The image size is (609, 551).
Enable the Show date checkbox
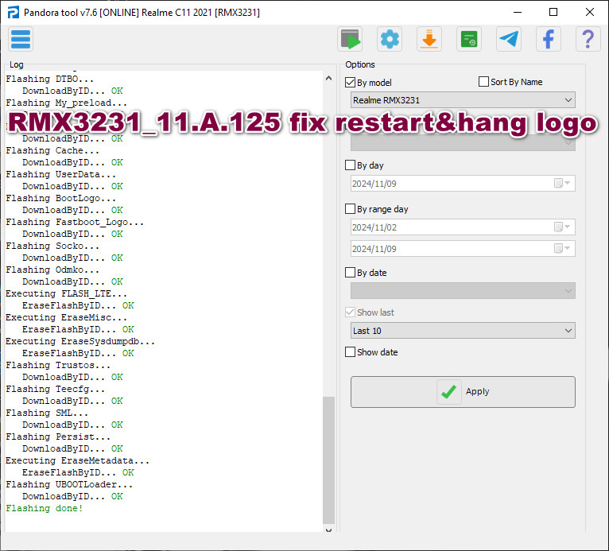pos(350,351)
